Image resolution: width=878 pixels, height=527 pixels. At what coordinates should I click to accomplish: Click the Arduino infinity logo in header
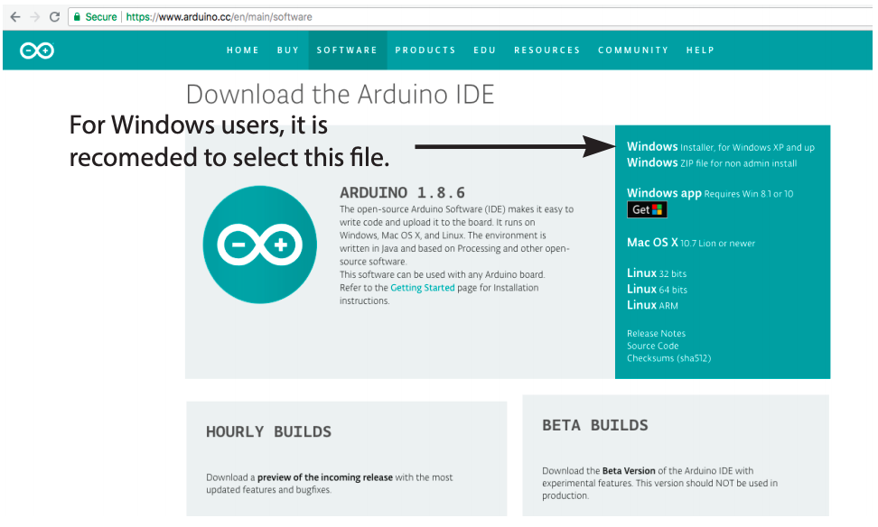pyautogui.click(x=37, y=51)
